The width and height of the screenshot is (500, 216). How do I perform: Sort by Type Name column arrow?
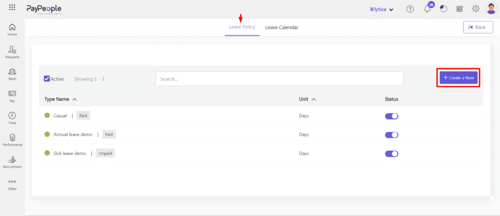[x=75, y=99]
